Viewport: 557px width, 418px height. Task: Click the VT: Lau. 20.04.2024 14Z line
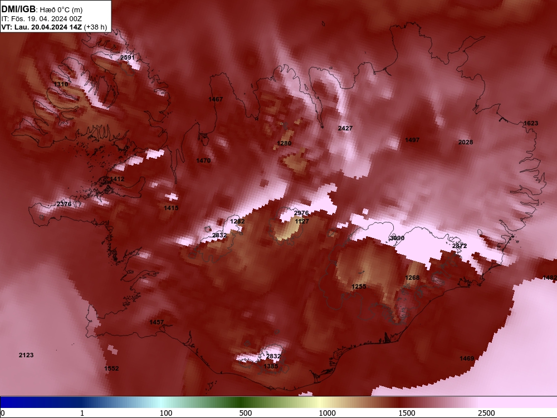click(42, 27)
